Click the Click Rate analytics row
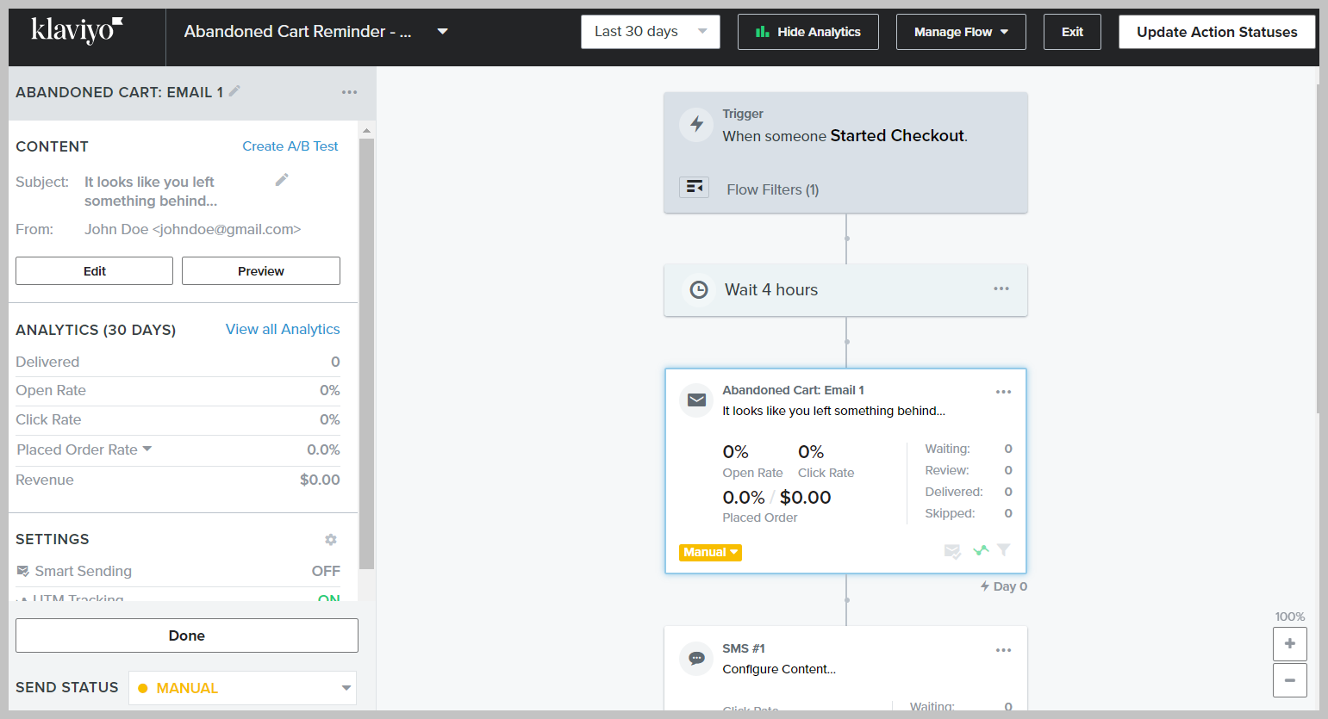The height and width of the screenshot is (719, 1328). point(178,419)
